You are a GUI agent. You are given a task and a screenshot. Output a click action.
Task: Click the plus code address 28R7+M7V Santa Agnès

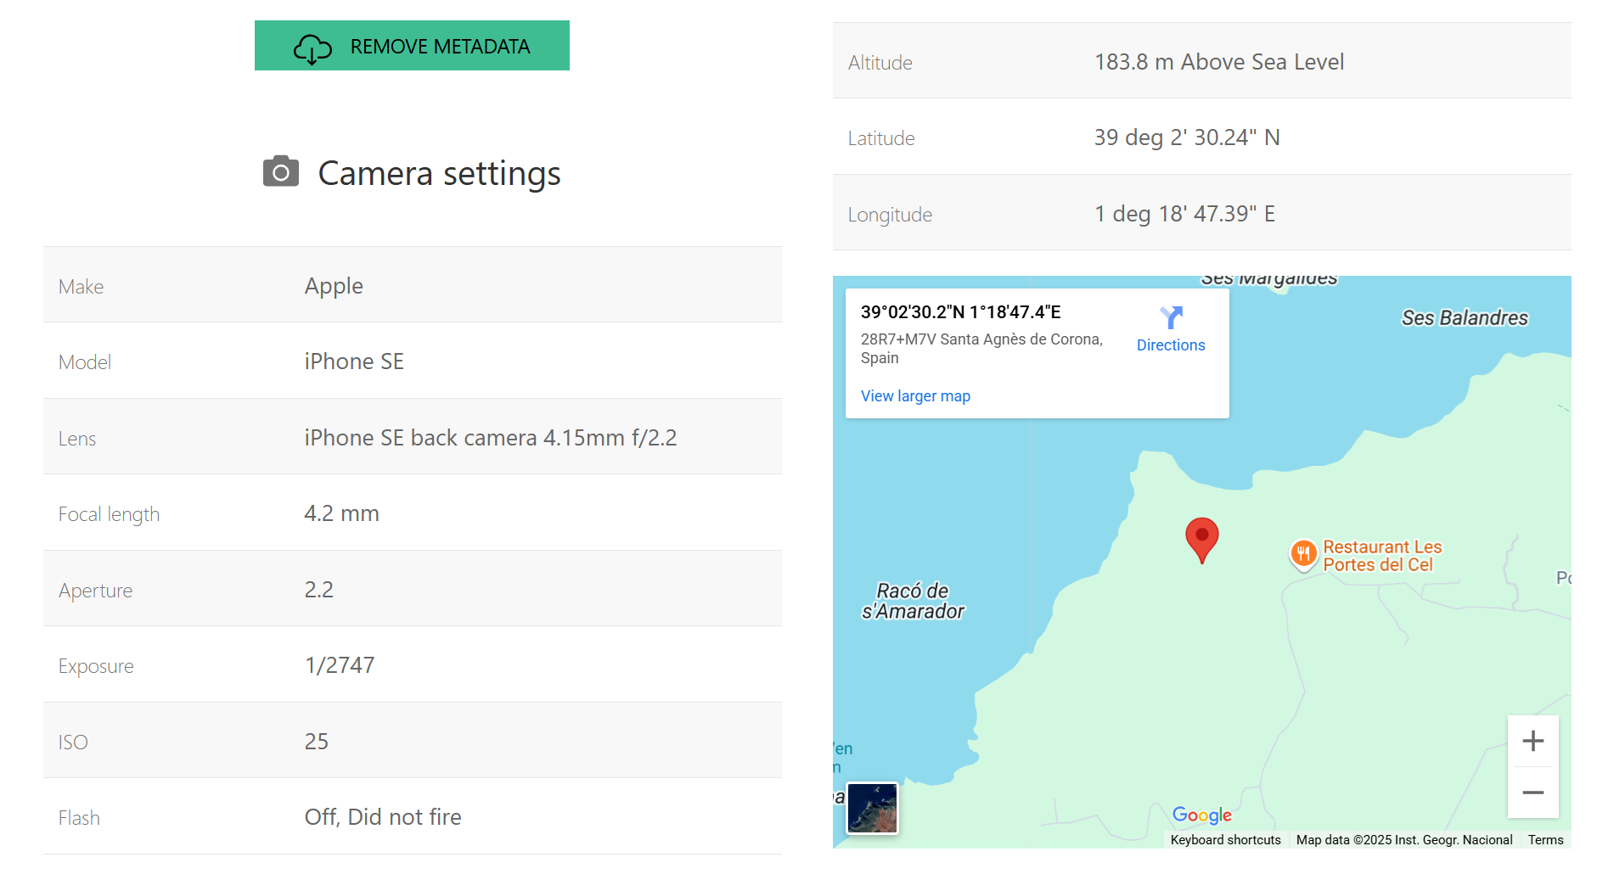[981, 349]
